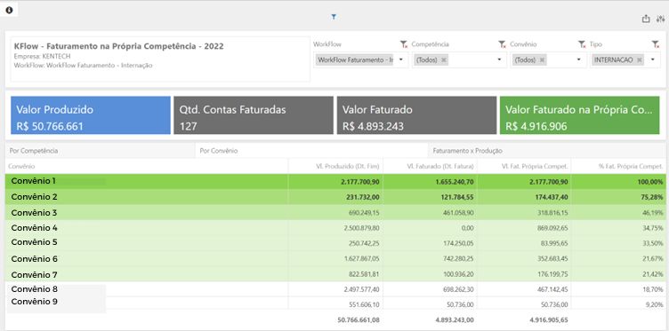The image size is (669, 331).
Task: Clear the Competência filter using its funnel icon
Action: 502,44
